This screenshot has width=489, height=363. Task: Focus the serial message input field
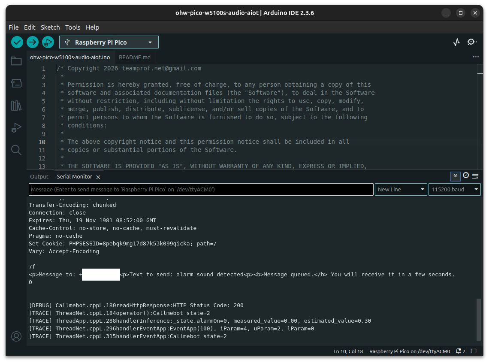[x=201, y=190]
